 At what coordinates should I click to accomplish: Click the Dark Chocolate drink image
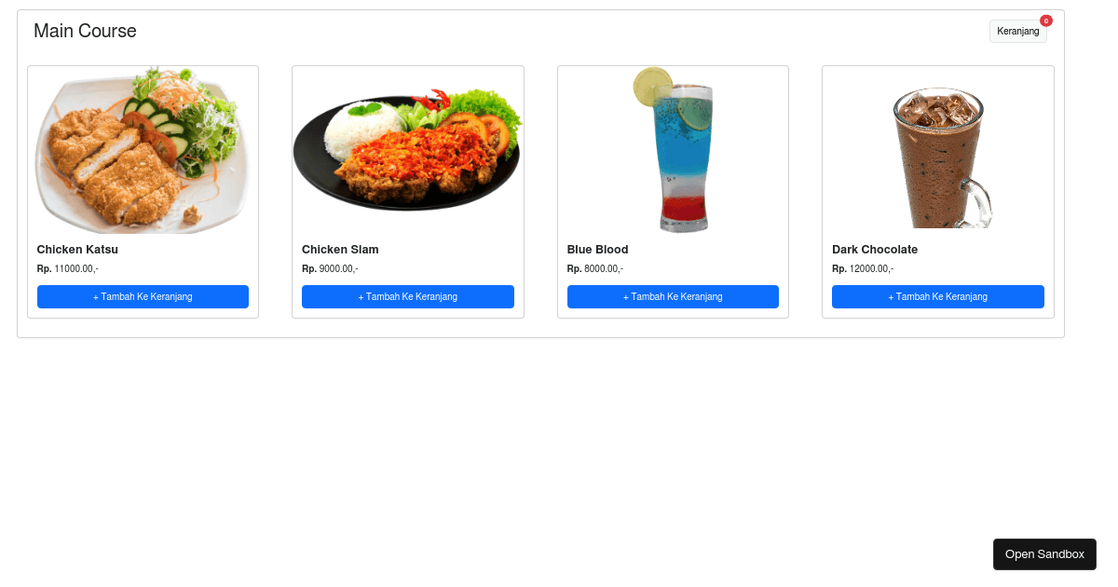[x=938, y=157]
